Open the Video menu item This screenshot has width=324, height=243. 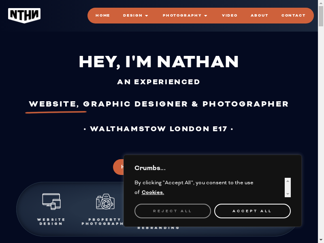[x=230, y=15]
